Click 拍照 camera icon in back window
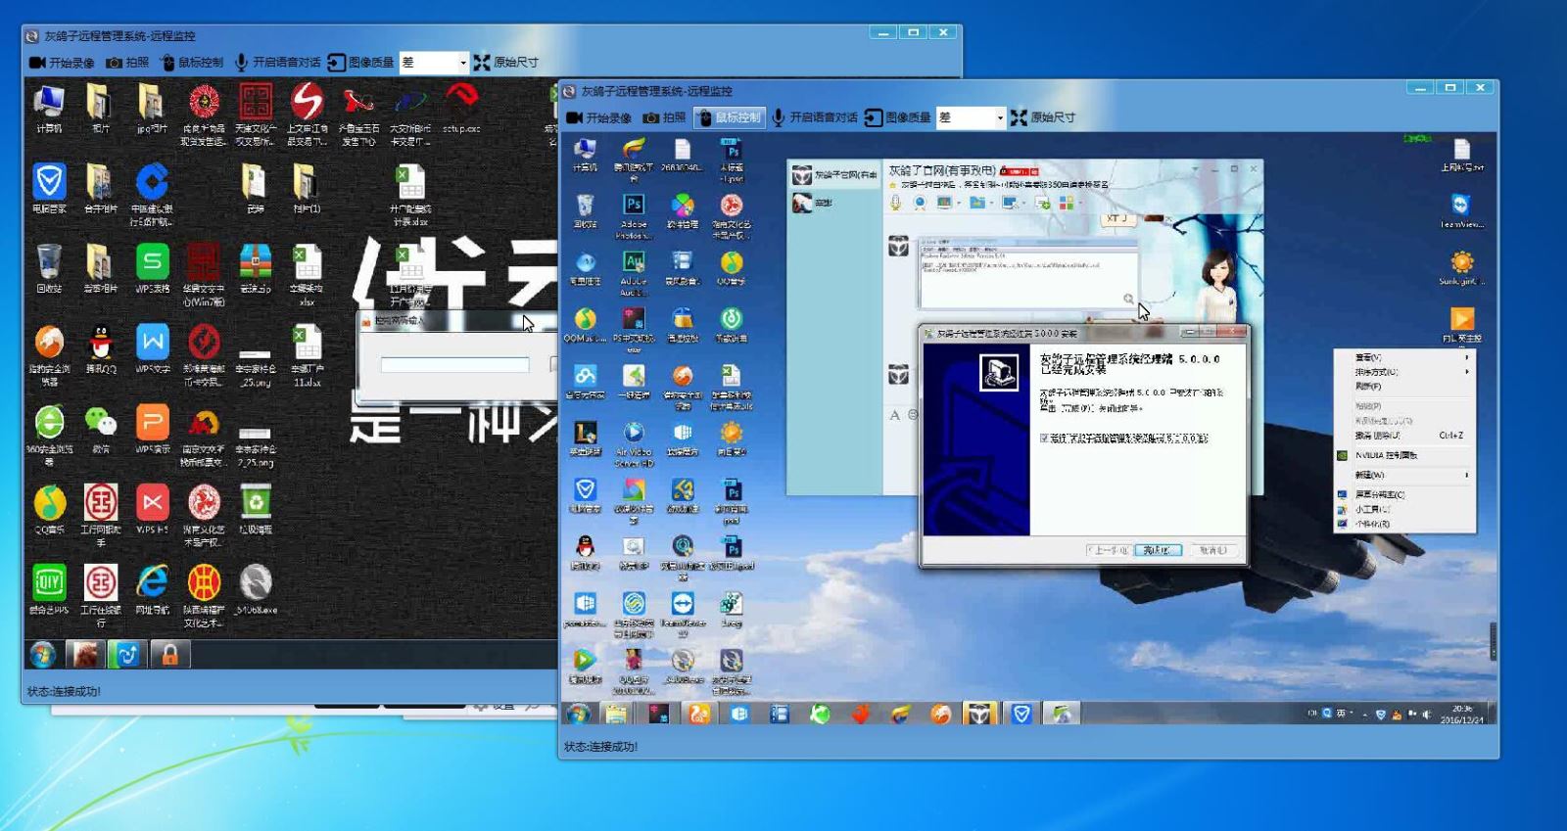The width and height of the screenshot is (1567, 831). point(114,63)
